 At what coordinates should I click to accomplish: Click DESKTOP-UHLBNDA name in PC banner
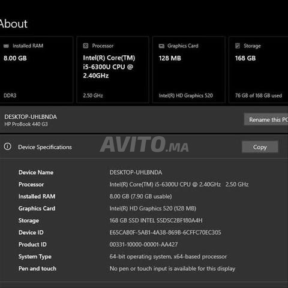click(31, 117)
